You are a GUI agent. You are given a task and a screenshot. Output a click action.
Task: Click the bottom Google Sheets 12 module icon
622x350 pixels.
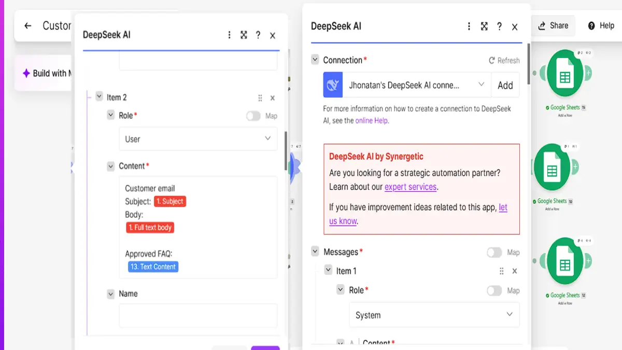pyautogui.click(x=564, y=261)
